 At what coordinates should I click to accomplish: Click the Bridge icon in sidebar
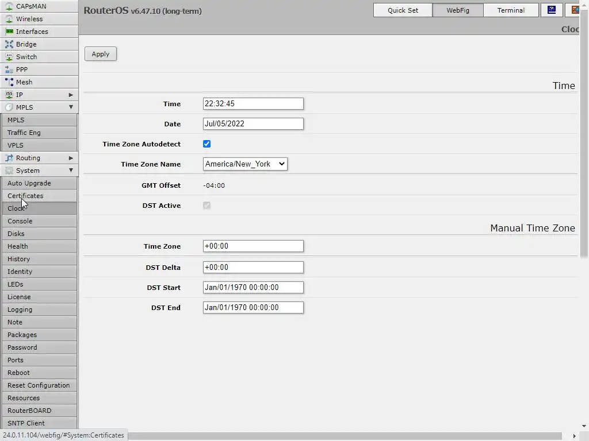(x=9, y=44)
